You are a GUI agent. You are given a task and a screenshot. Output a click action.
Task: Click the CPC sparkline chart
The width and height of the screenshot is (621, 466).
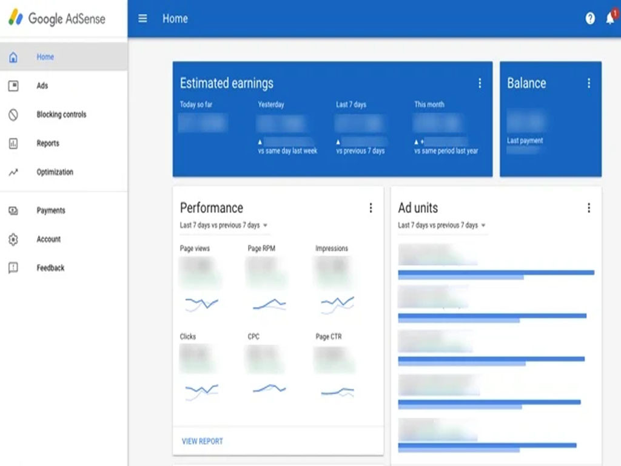269,388
